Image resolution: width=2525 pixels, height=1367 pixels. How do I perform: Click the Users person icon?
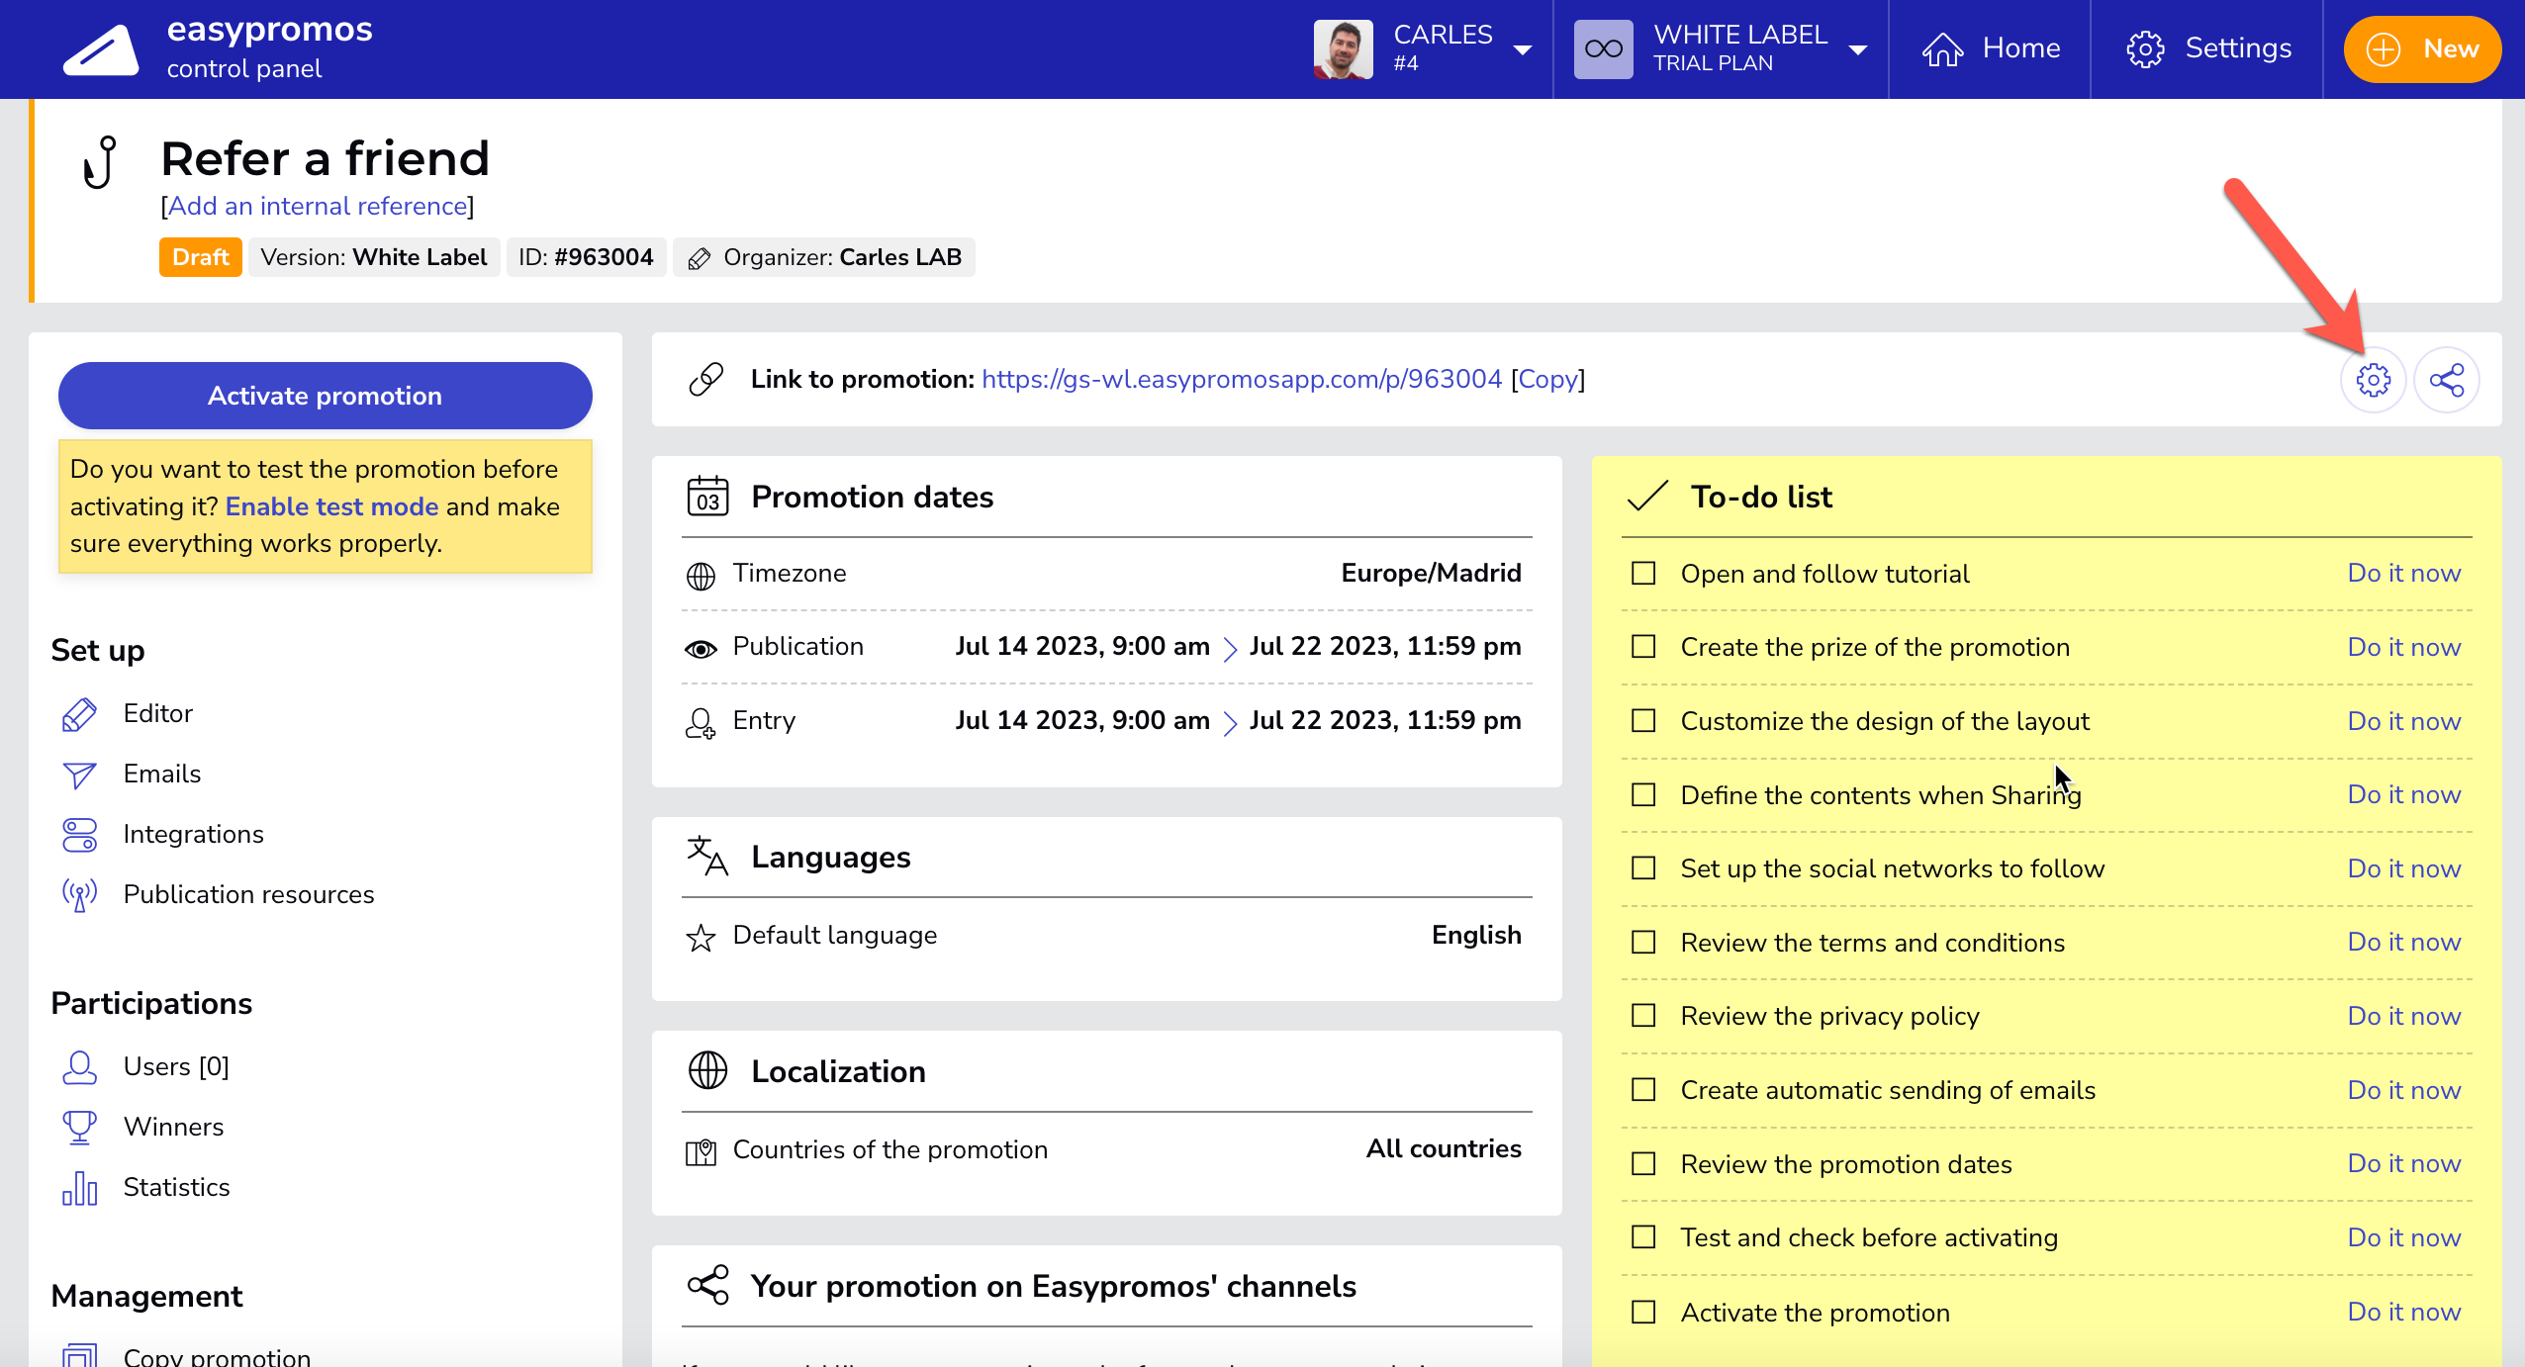tap(79, 1067)
